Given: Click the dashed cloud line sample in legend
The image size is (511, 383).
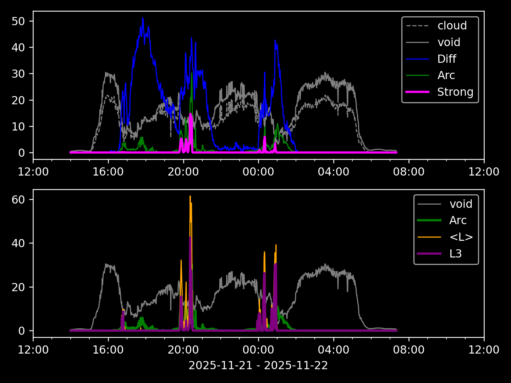Looking at the screenshot, I should coord(417,26).
